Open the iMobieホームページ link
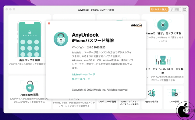 83,75
